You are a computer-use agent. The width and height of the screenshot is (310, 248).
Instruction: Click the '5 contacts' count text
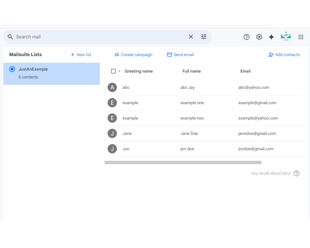tap(28, 77)
